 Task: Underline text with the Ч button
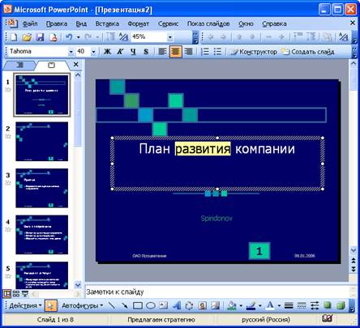coord(133,51)
